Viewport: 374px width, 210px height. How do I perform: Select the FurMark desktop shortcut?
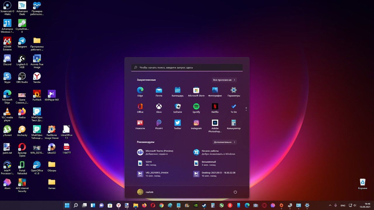click(37, 95)
